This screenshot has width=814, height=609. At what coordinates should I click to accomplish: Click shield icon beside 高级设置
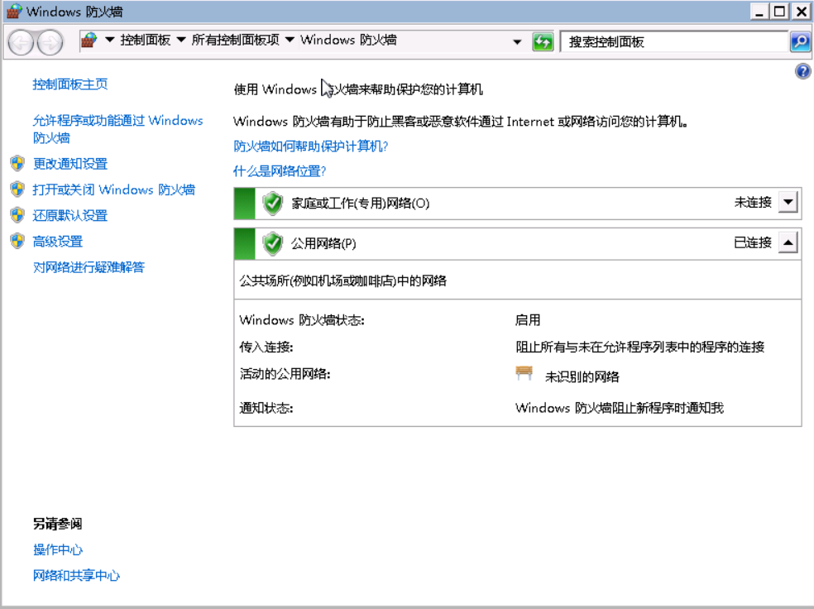click(x=17, y=242)
